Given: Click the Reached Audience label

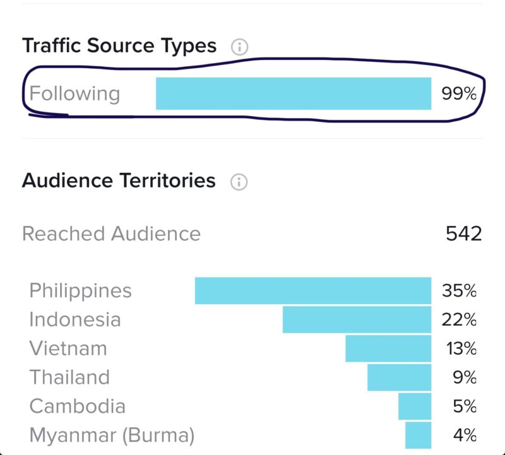Looking at the screenshot, I should click(111, 233).
